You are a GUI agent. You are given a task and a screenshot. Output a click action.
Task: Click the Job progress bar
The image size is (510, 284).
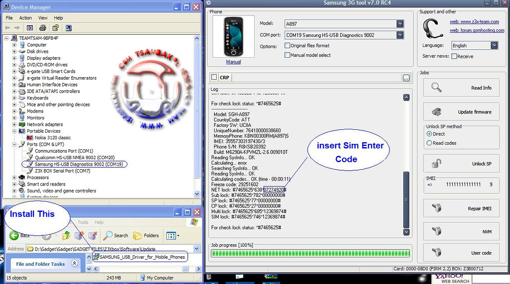pyautogui.click(x=310, y=254)
